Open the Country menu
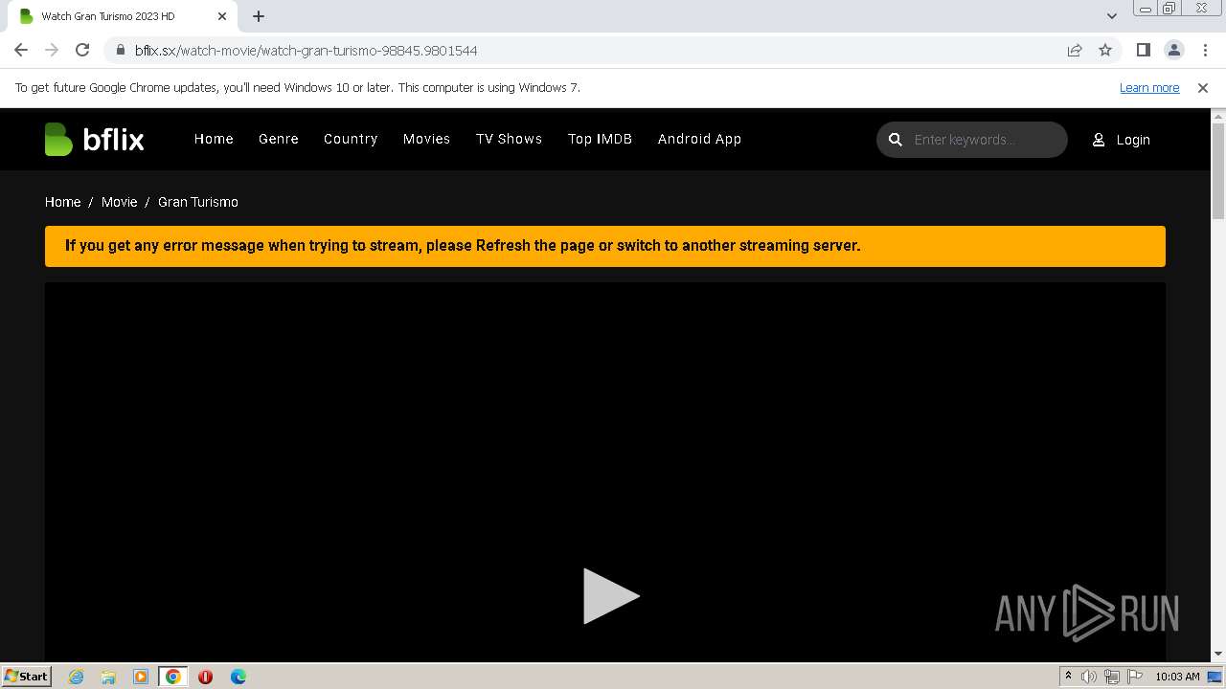1226x689 pixels. pos(351,139)
